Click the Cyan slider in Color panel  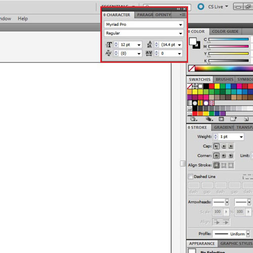229,39
